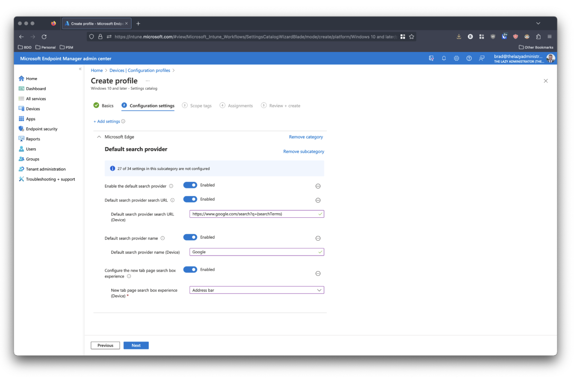
Task: Open the feedback icon in header
Action: 482,59
